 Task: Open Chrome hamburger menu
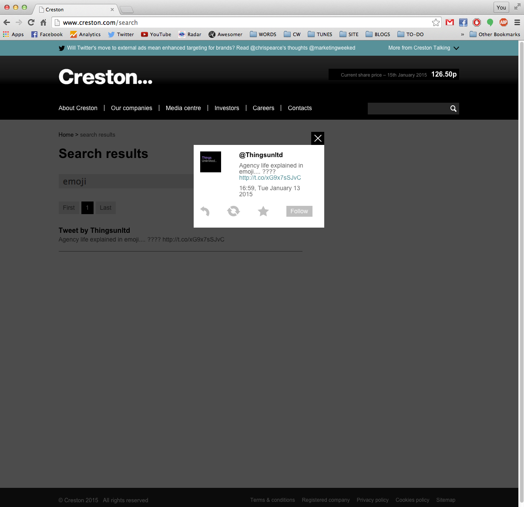tap(517, 22)
